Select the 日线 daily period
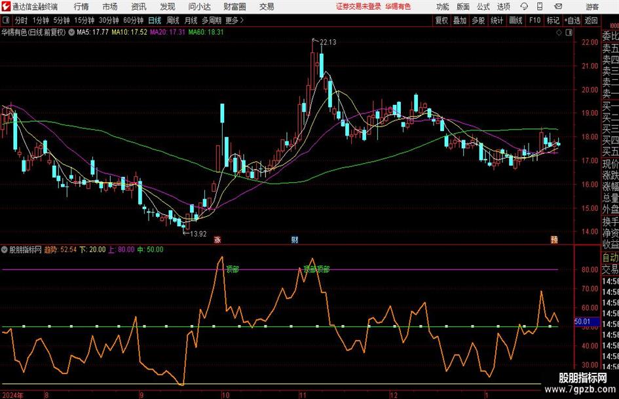This screenshot has height=399, width=619. point(155,20)
